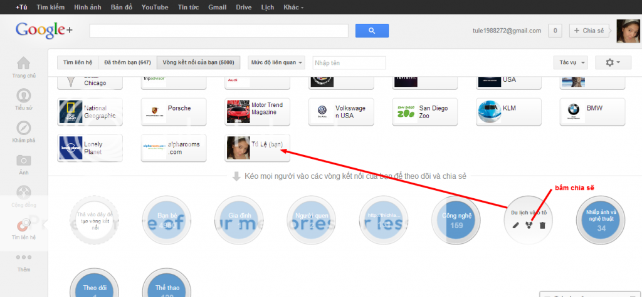The width and height of the screenshot is (642, 297).
Task: Open Trang chủ home icon in sidebar
Action: click(x=23, y=63)
